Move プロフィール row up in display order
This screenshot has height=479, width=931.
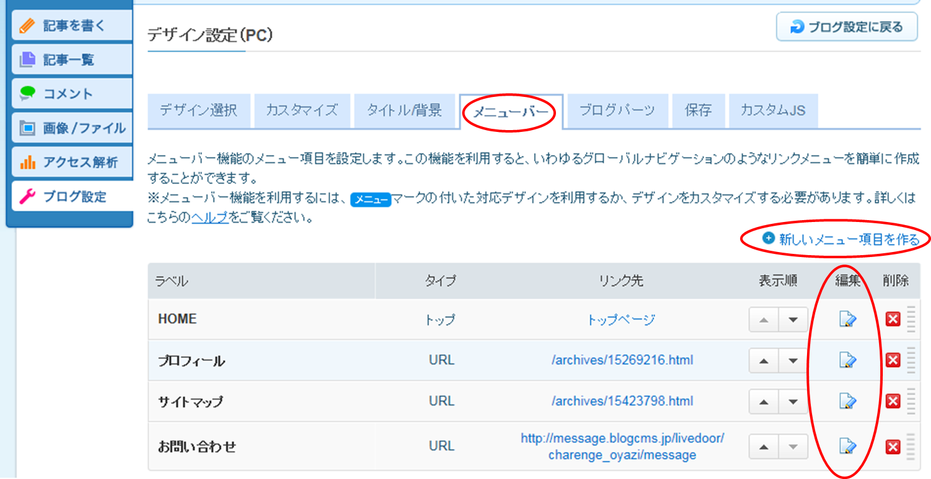click(764, 360)
